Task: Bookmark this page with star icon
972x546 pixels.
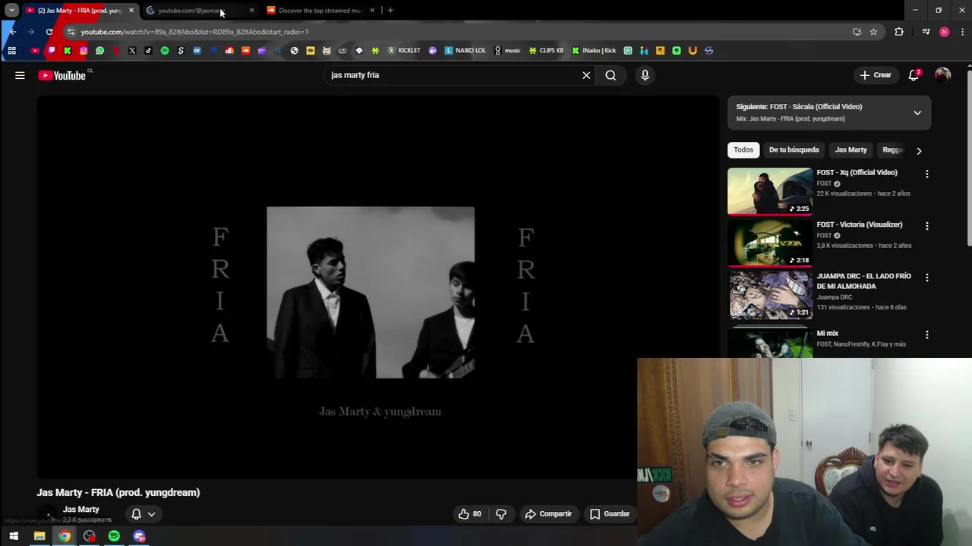Action: click(873, 32)
